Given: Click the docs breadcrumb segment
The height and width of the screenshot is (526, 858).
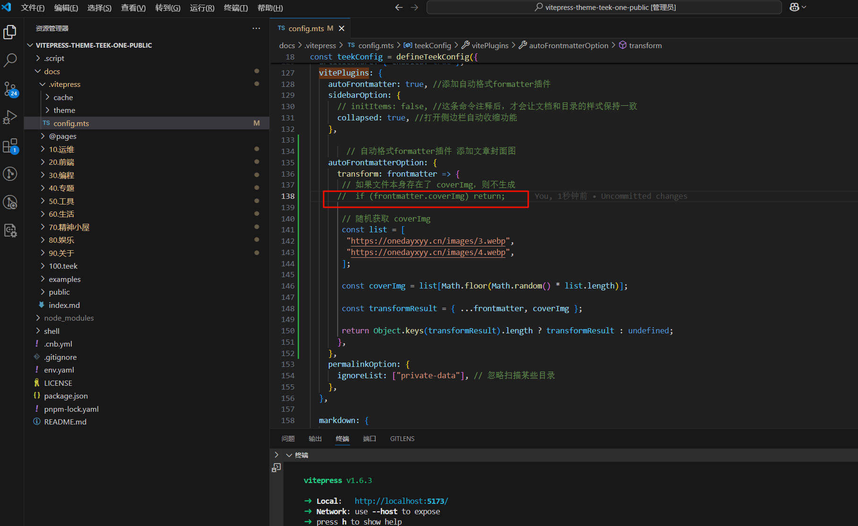Looking at the screenshot, I should click(x=287, y=45).
